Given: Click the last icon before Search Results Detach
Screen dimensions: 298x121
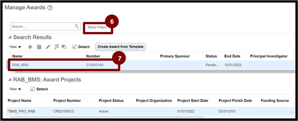Looking at the screenshot, I should point(64,47).
